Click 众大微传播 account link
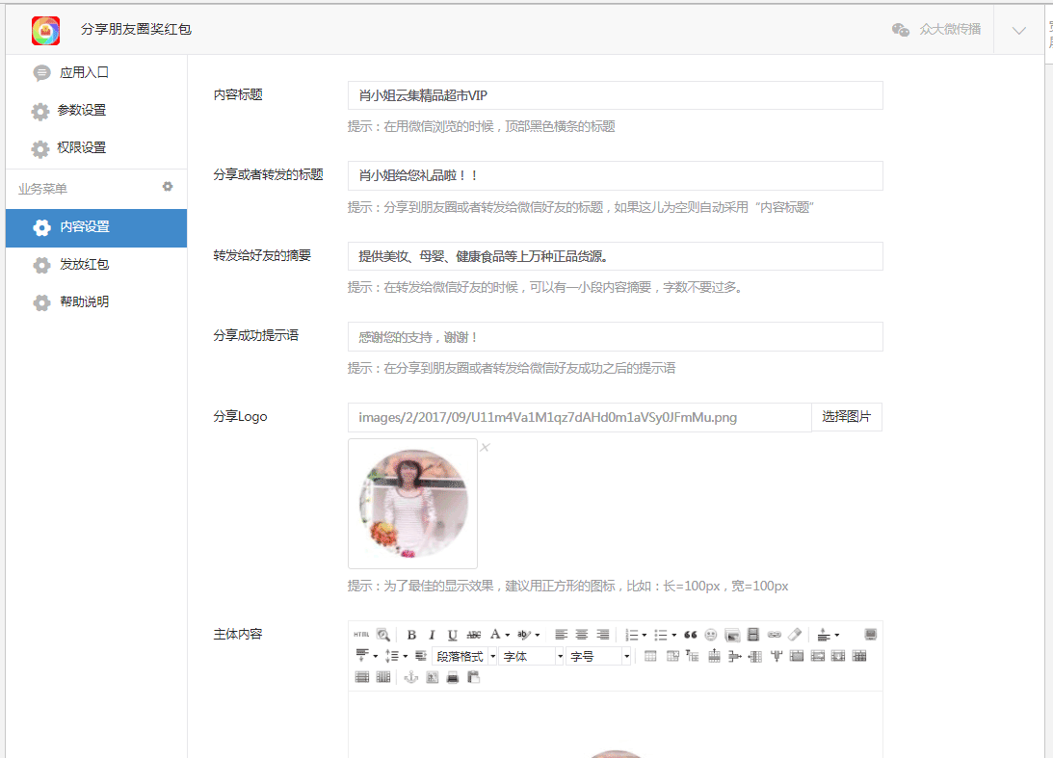Screen dimensions: 1053x758 pyautogui.click(x=950, y=30)
